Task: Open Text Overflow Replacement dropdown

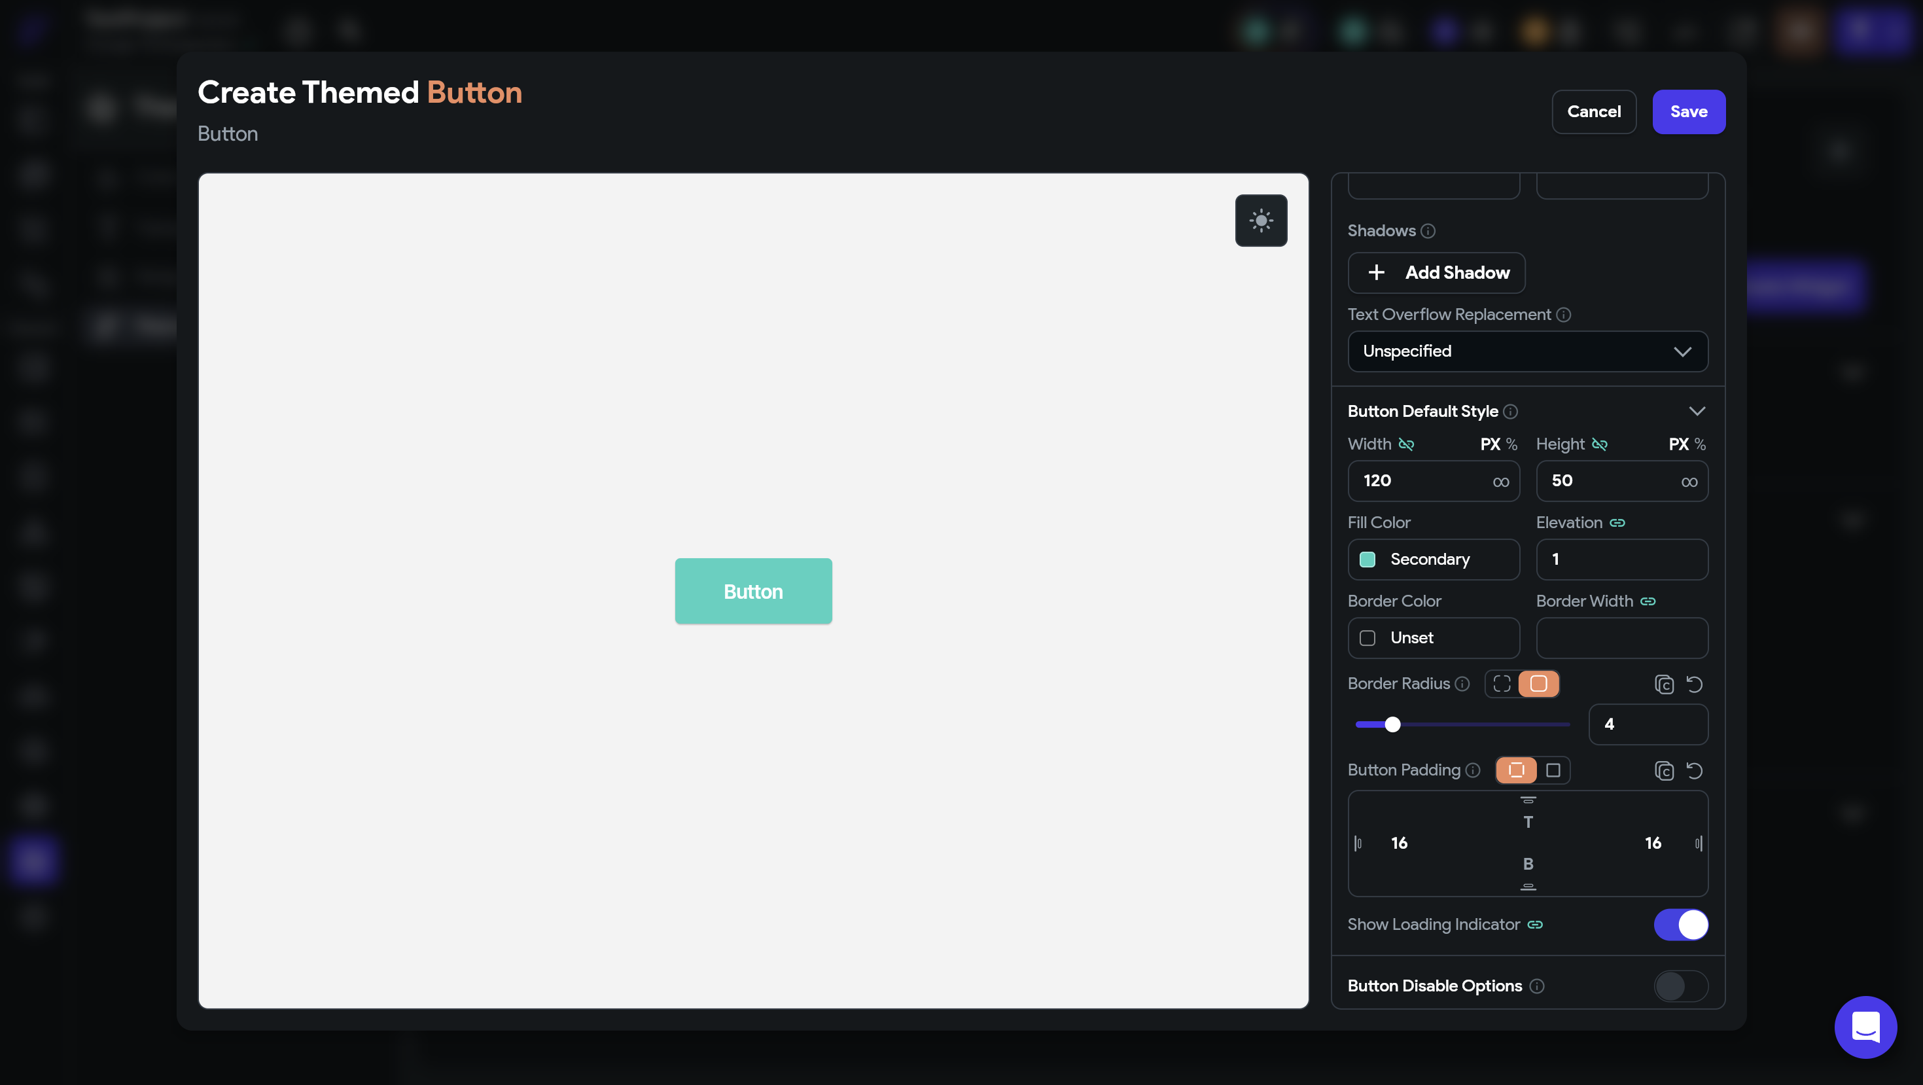Action: (x=1527, y=351)
